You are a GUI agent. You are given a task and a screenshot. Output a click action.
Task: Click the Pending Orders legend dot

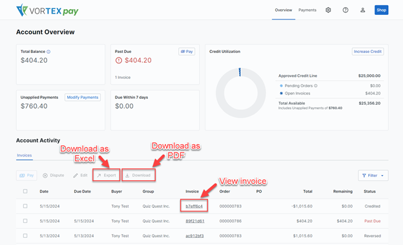281,86
